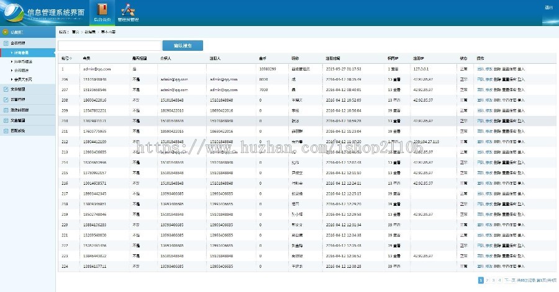Viewport: 559px width, 292px height.
Task: Click 查看 link in row 217
Action: pos(396,194)
